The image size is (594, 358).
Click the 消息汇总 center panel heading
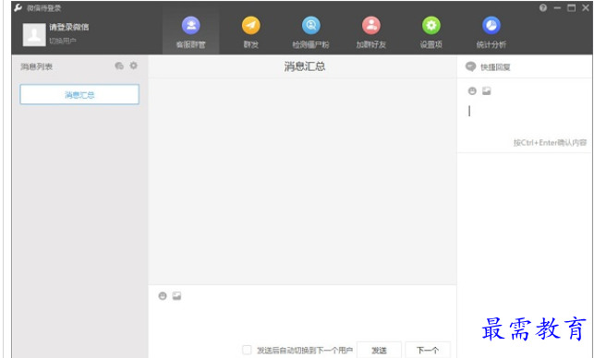pyautogui.click(x=305, y=66)
